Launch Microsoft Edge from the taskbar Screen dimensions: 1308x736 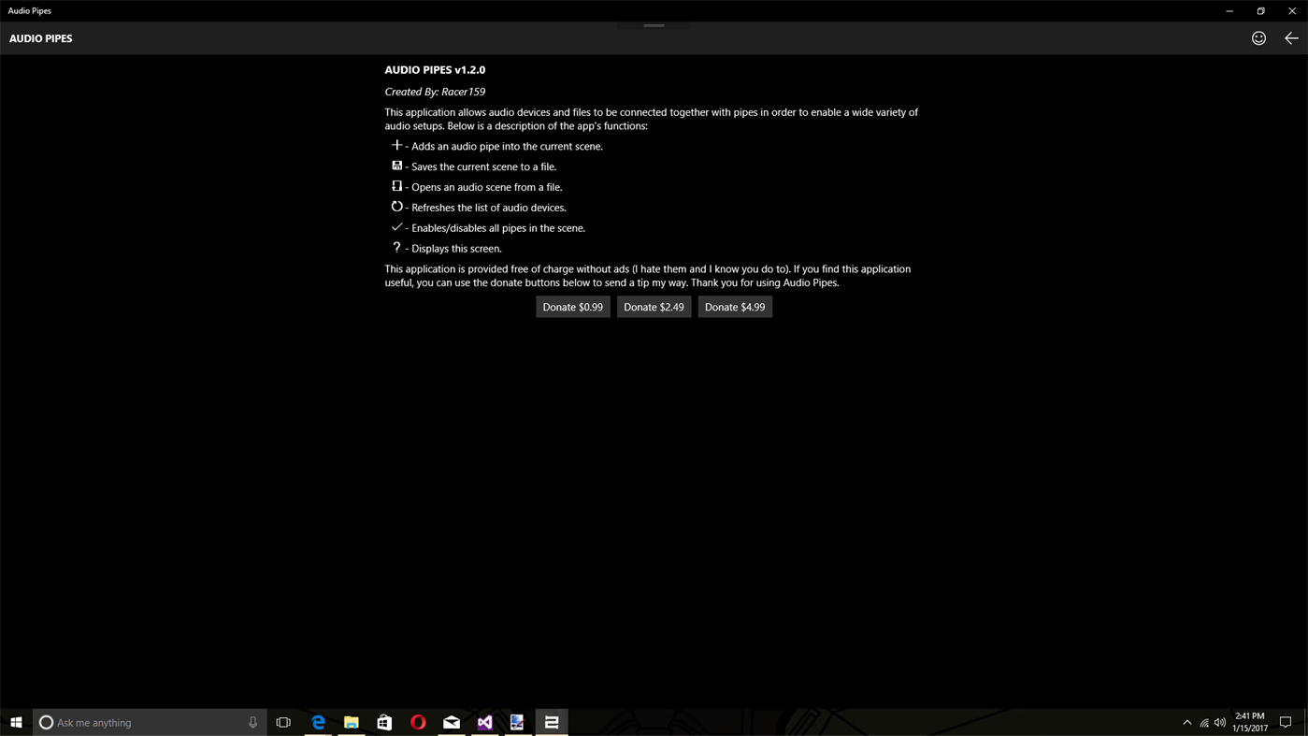(x=317, y=721)
